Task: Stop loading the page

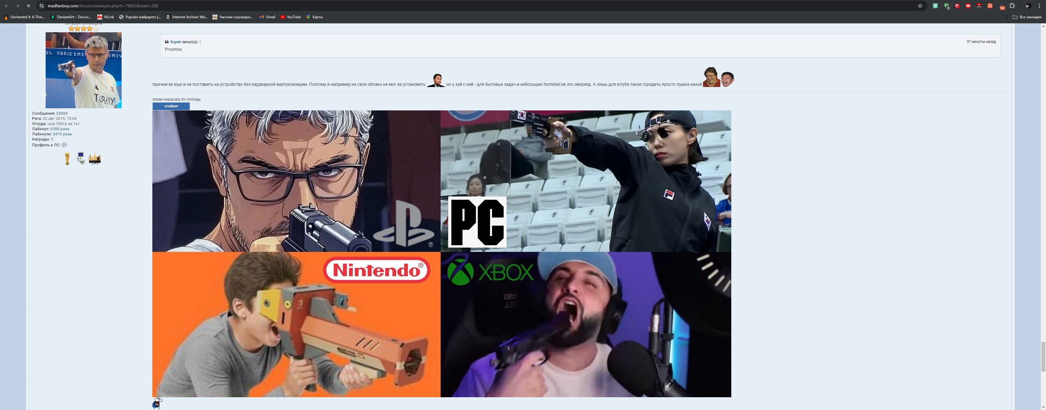Action: coord(28,6)
